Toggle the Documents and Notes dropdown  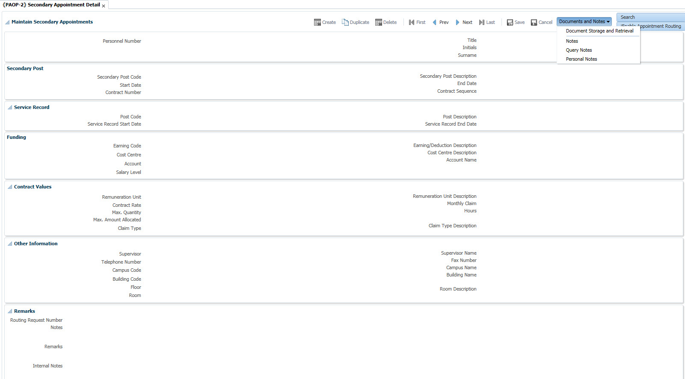[x=584, y=21]
